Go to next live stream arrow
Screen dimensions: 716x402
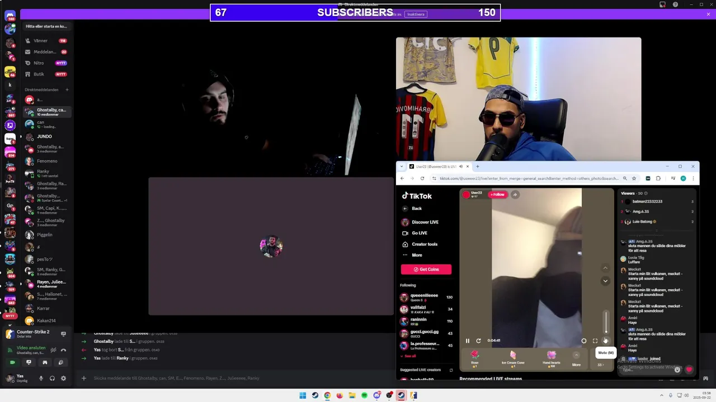pos(605,281)
